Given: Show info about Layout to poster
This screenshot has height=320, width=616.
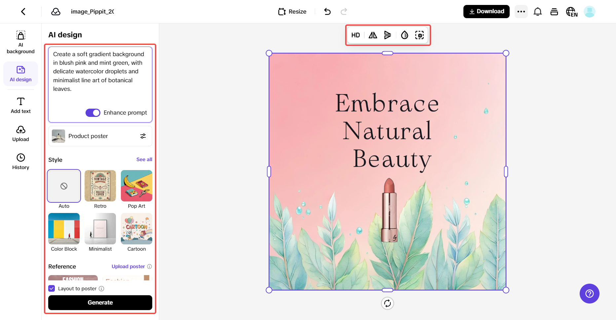Looking at the screenshot, I should tap(101, 289).
